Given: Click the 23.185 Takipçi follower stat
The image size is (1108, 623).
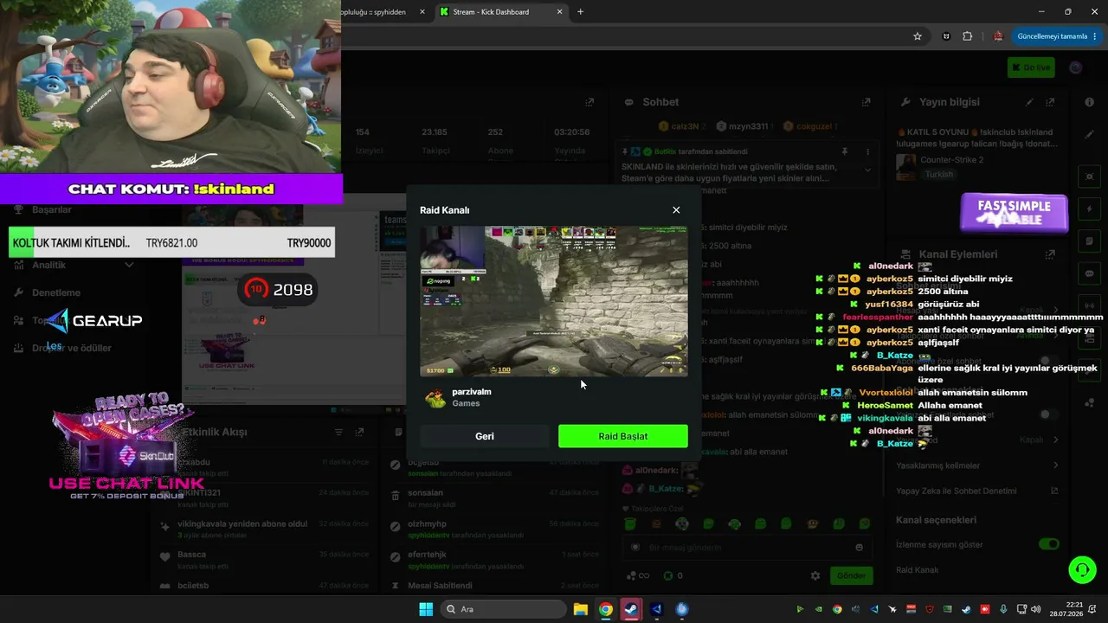Looking at the screenshot, I should [435, 141].
